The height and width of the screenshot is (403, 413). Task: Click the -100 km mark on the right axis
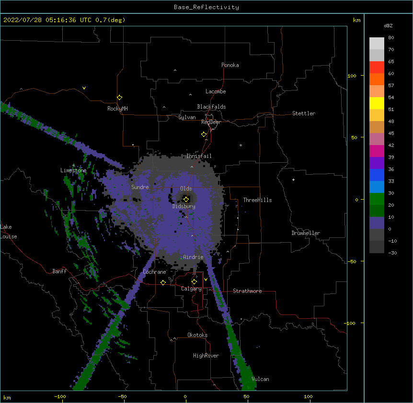350,323
